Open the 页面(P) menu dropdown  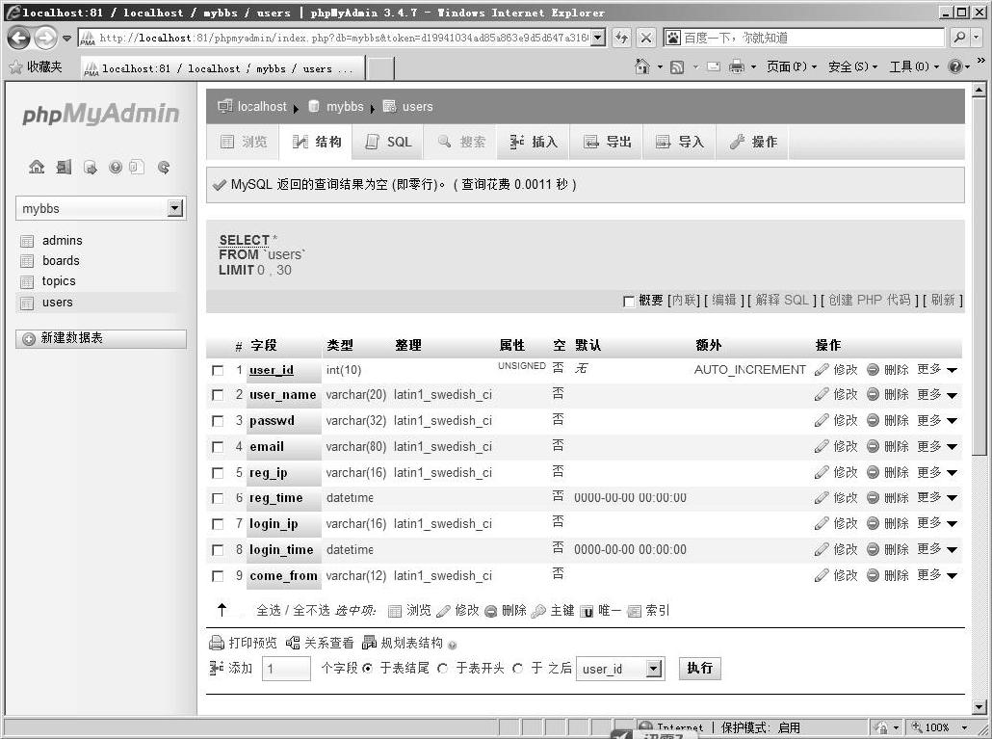[792, 66]
